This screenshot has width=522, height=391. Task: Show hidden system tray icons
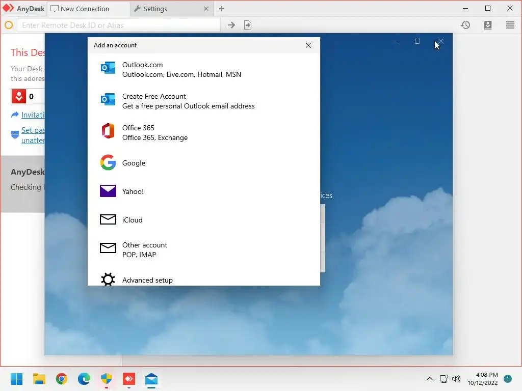click(429, 379)
